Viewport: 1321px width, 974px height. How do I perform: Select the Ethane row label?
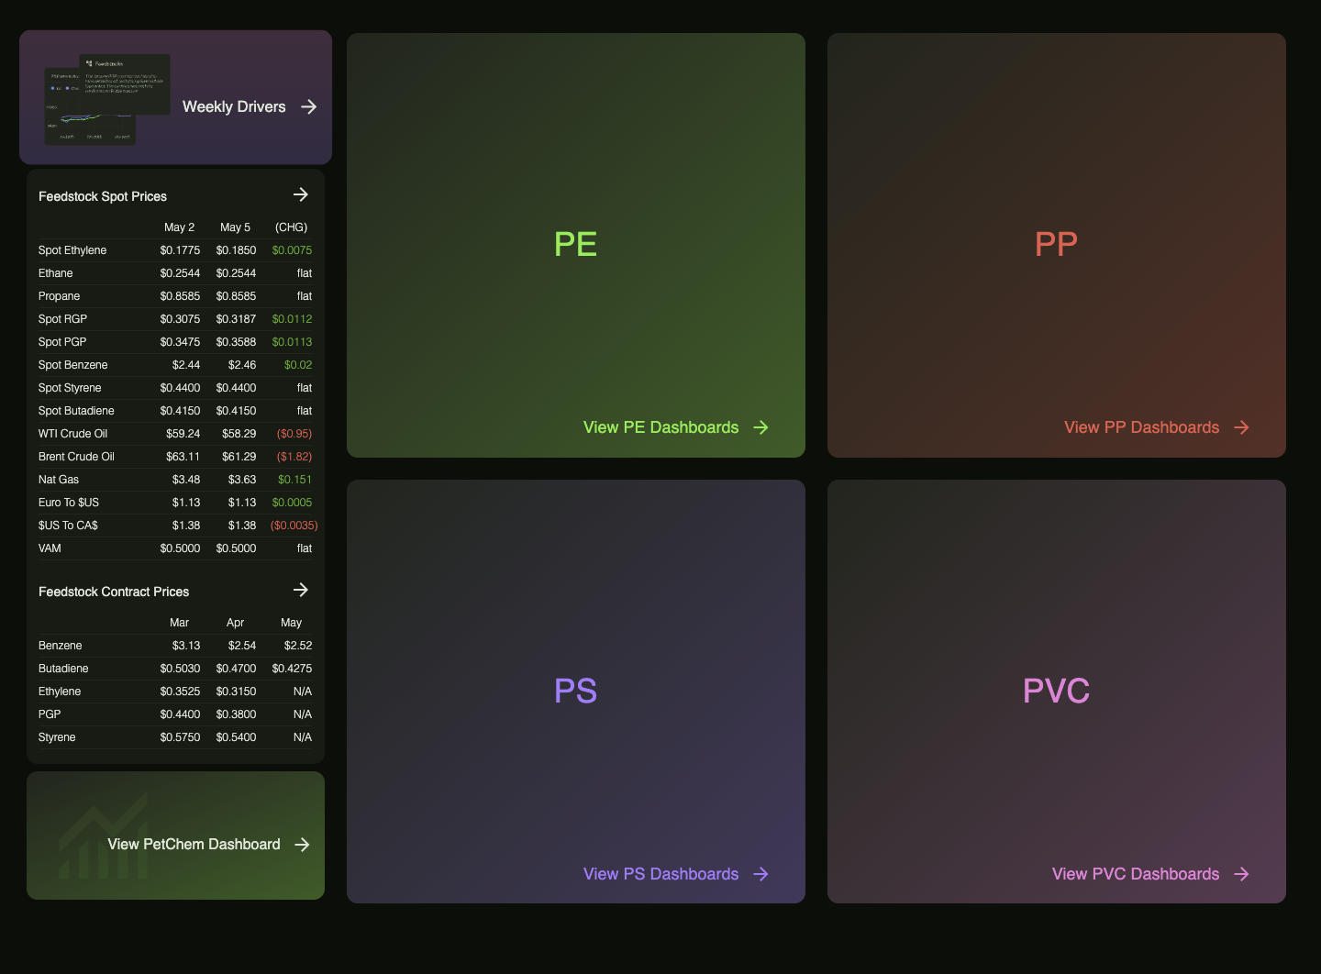coord(55,273)
